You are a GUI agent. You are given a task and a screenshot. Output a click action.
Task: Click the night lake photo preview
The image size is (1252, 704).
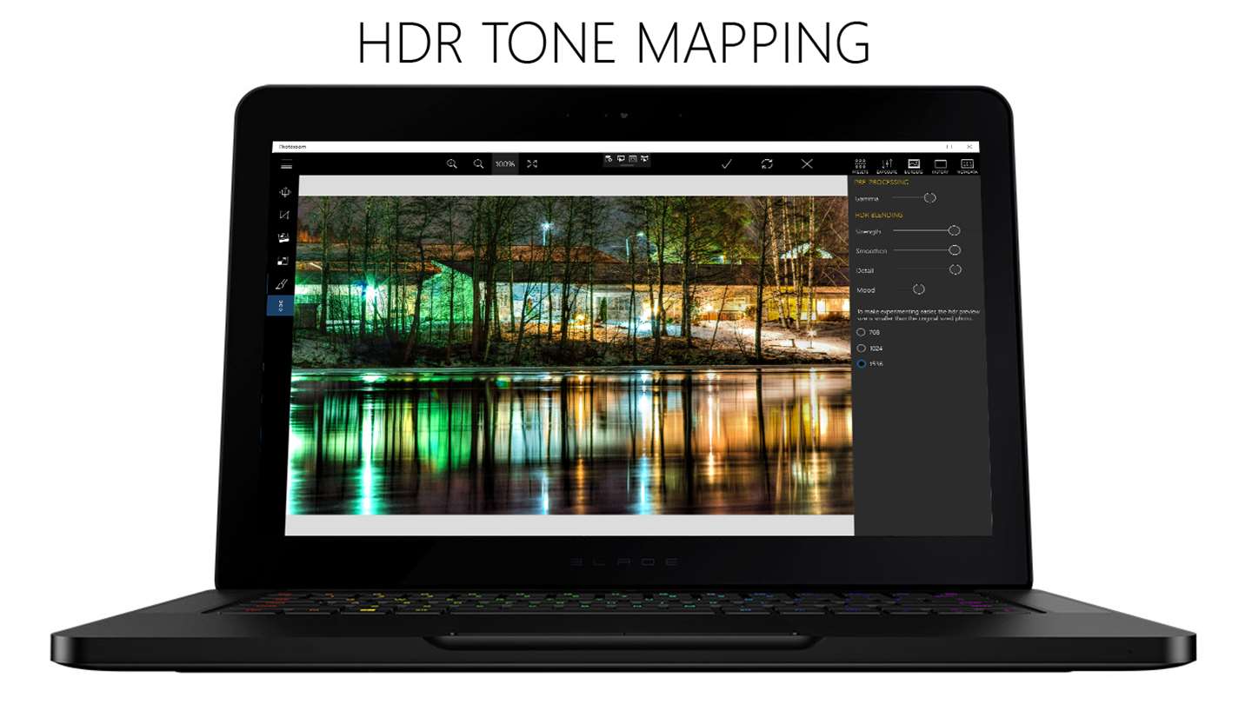pyautogui.click(x=571, y=355)
